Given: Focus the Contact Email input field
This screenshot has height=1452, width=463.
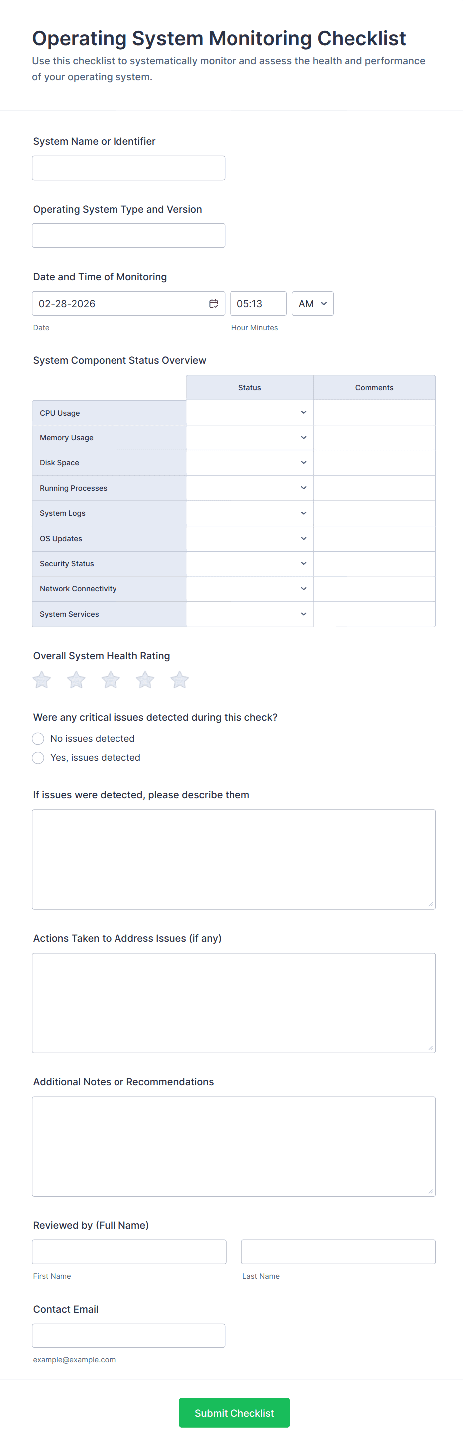Looking at the screenshot, I should (128, 1336).
